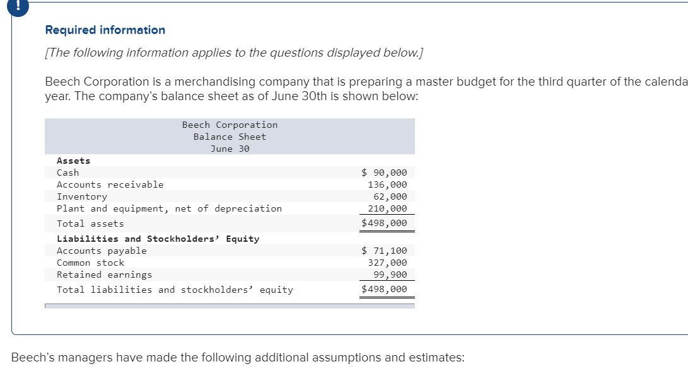Select Liabilities and Stockholders' Equity heading

click(158, 239)
